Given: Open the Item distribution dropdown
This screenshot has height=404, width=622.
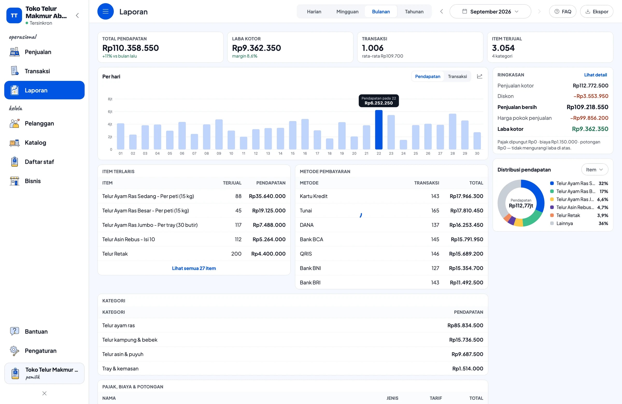Looking at the screenshot, I should [595, 169].
